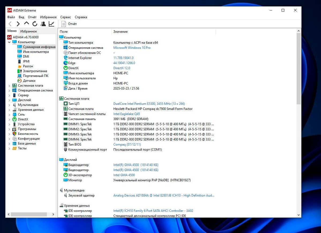Screen dimensions: 321x233
Task: Open the Microsoft Windows 10 Pro link
Action: point(132,48)
